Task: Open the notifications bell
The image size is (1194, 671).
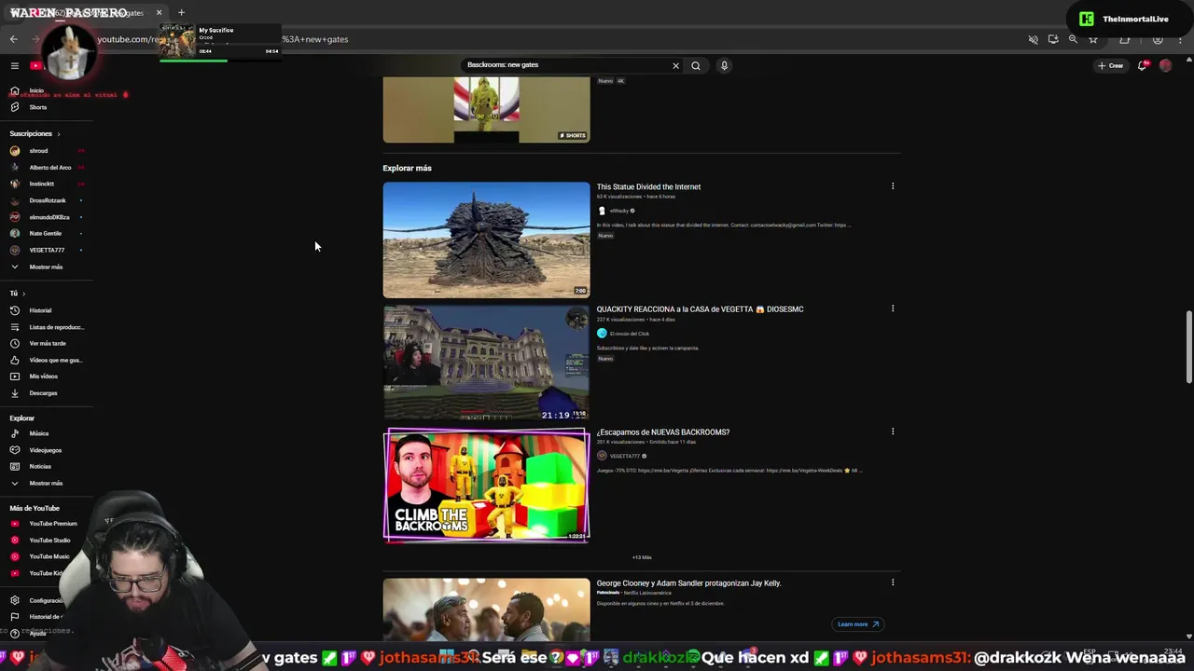Action: (1142, 65)
